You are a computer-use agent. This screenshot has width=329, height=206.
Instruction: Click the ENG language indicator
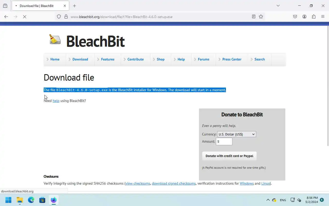pyautogui.click(x=283, y=200)
